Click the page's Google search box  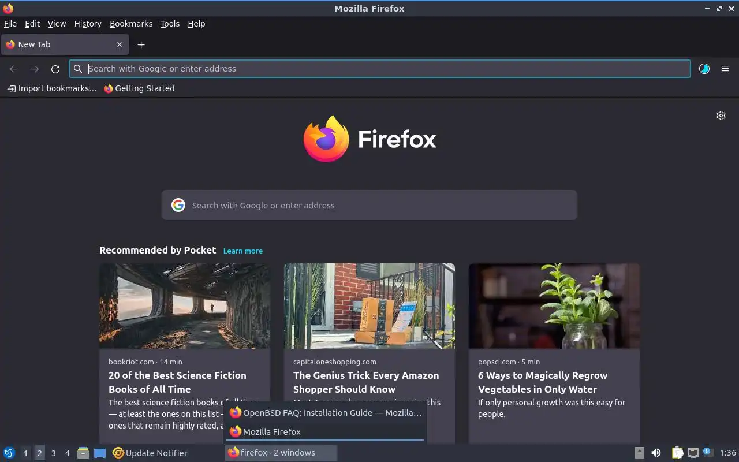[369, 205]
